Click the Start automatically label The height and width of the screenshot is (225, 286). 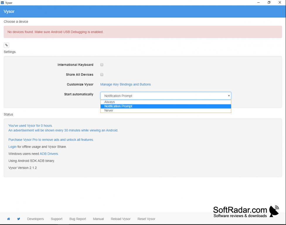pos(79,95)
